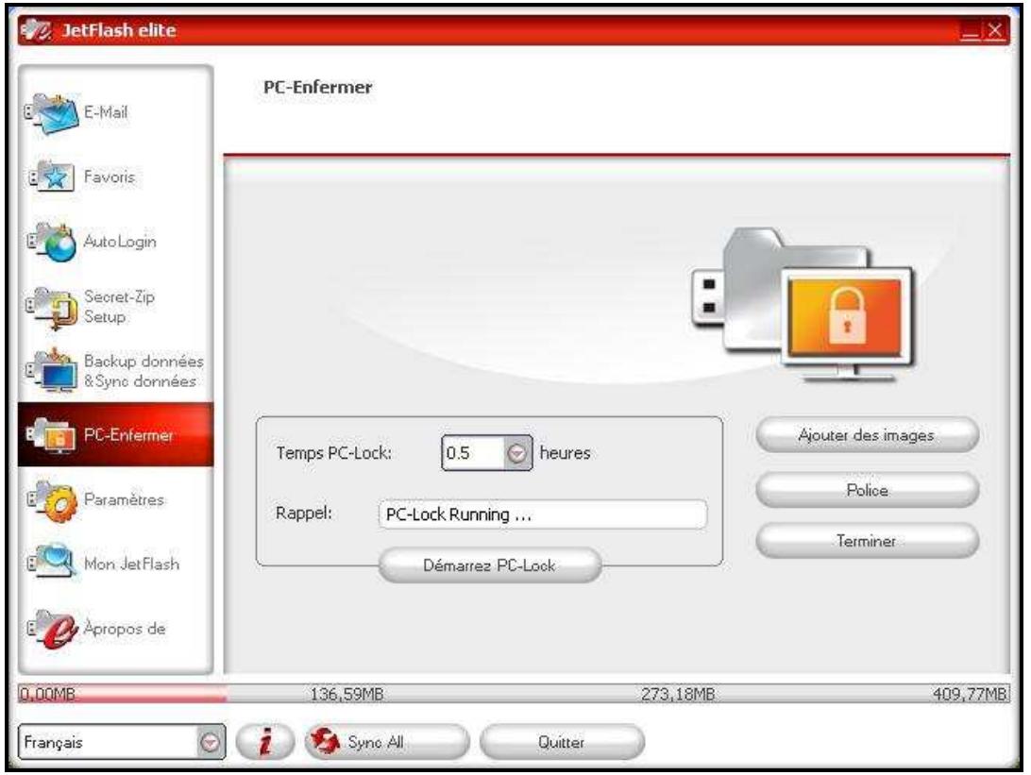Click the Police button
The width and height of the screenshot is (1031, 775).
click(867, 490)
